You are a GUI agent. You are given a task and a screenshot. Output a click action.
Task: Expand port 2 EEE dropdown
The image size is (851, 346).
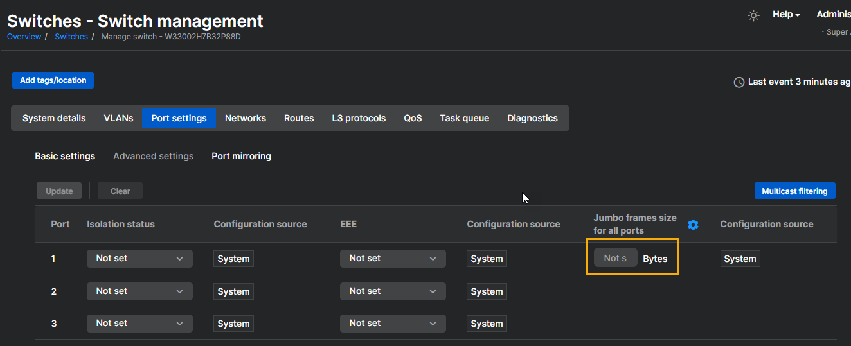tap(393, 291)
